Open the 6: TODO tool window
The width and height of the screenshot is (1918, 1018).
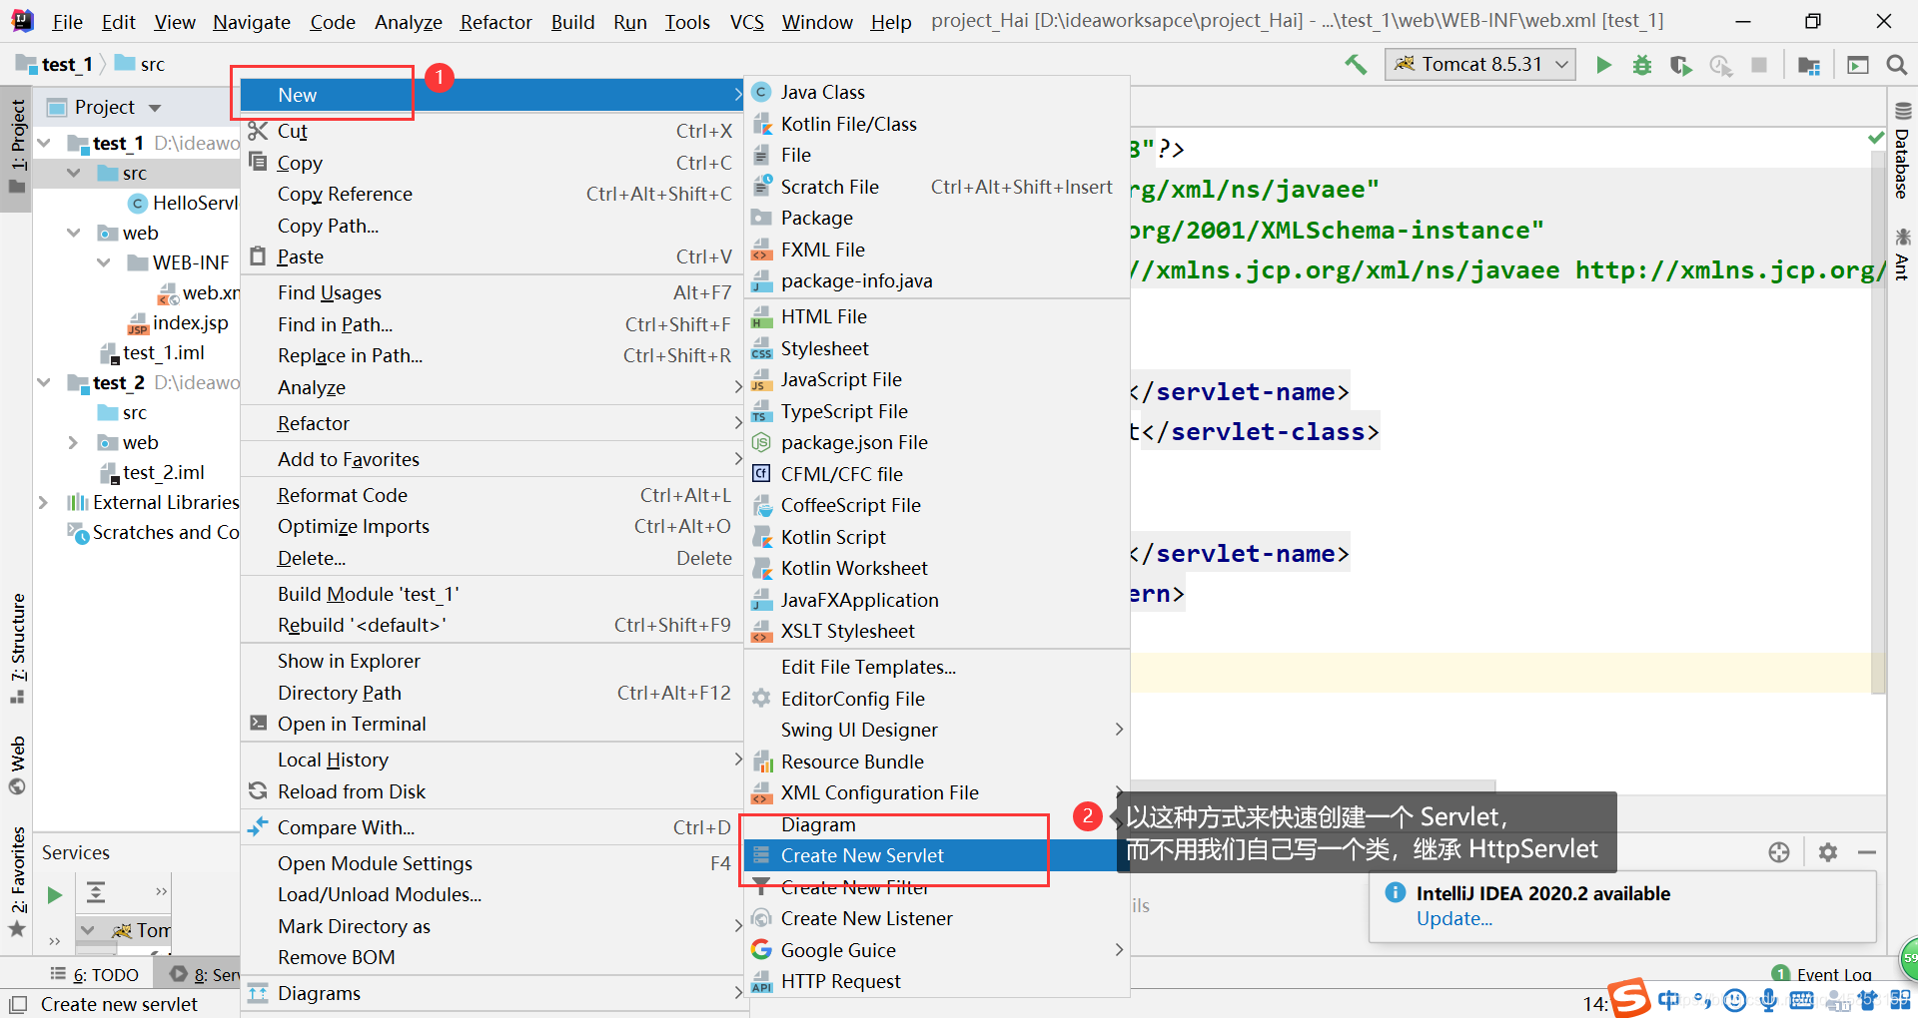94,975
